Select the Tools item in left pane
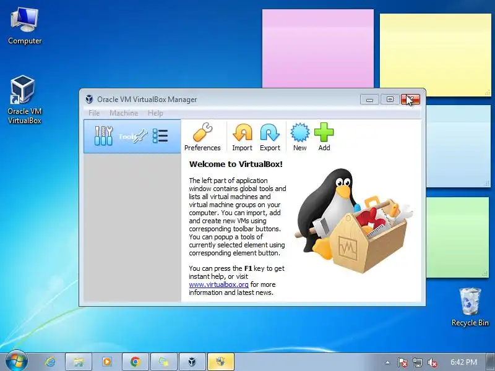Screen dimensions: 495x371 [132, 136]
